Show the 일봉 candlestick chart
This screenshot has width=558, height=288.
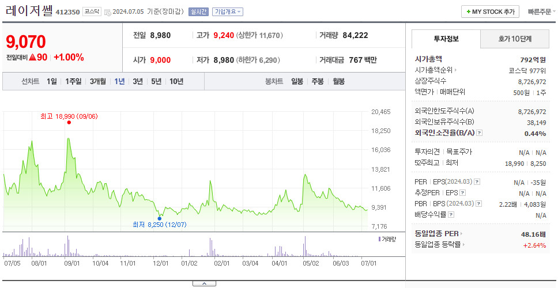pyautogui.click(x=297, y=81)
